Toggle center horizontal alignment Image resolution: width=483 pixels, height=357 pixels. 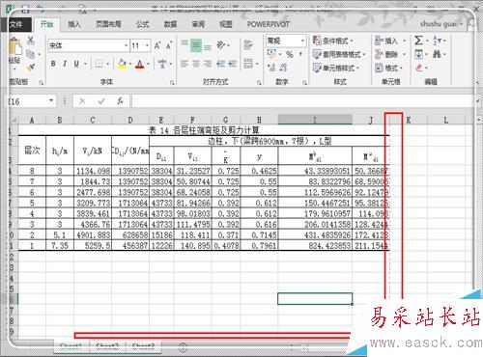(x=196, y=64)
